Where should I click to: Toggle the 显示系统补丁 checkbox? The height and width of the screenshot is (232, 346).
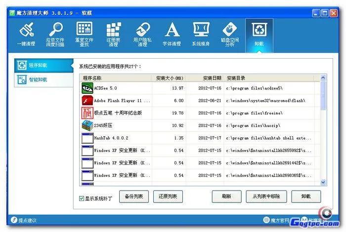coord(82,198)
